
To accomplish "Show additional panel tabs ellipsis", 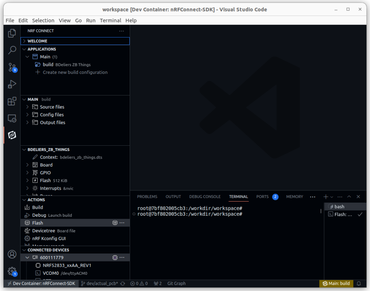I will point(313,197).
